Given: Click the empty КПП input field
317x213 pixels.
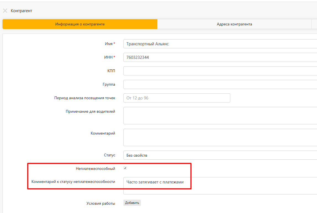Looking at the screenshot, I should pyautogui.click(x=220, y=71).
